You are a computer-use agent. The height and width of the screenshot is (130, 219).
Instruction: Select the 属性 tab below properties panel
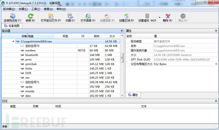(133, 95)
